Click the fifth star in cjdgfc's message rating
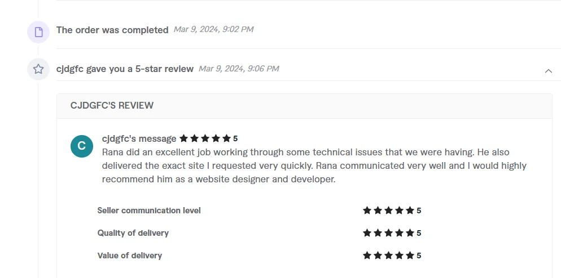 pyautogui.click(x=226, y=138)
